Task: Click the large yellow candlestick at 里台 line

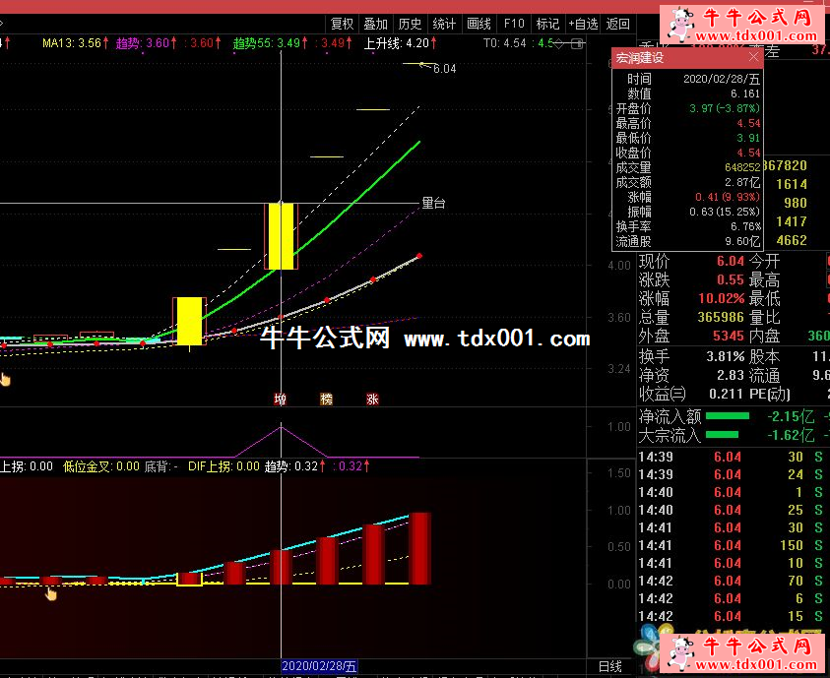Action: 281,236
